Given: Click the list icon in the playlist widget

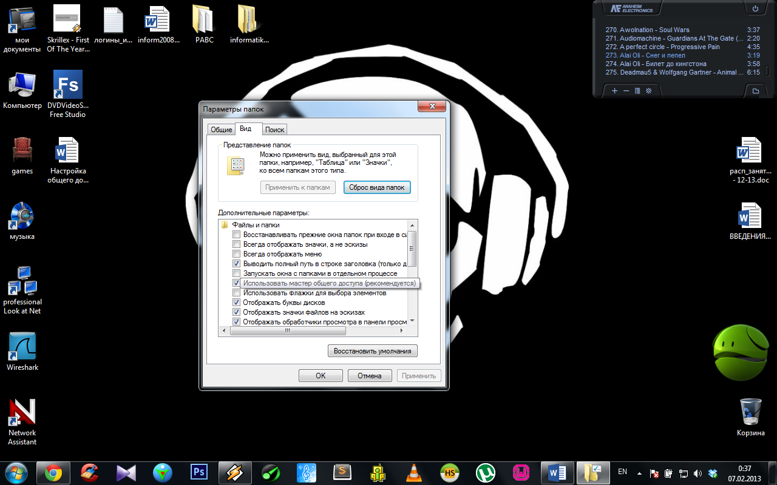Looking at the screenshot, I should click(x=637, y=91).
